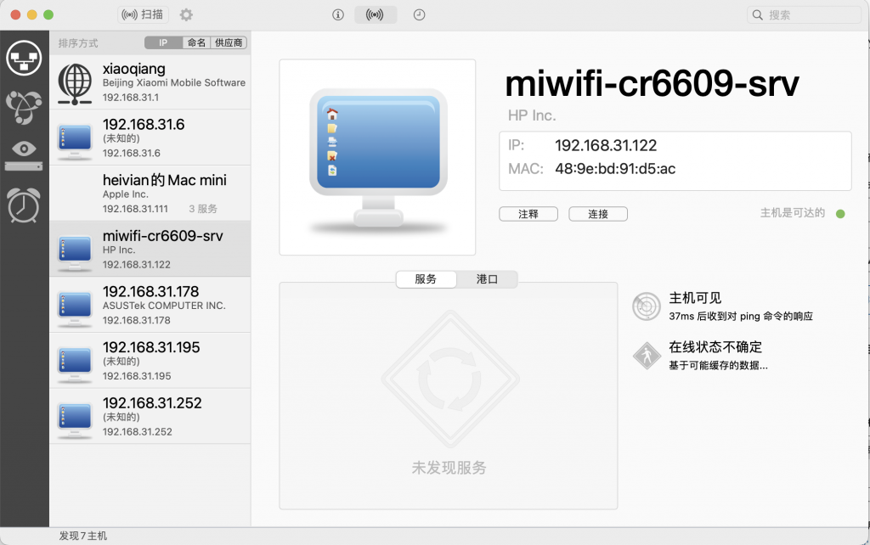Image resolution: width=870 pixels, height=545 pixels.
Task: Switch to the 港口 tab
Action: [x=486, y=278]
